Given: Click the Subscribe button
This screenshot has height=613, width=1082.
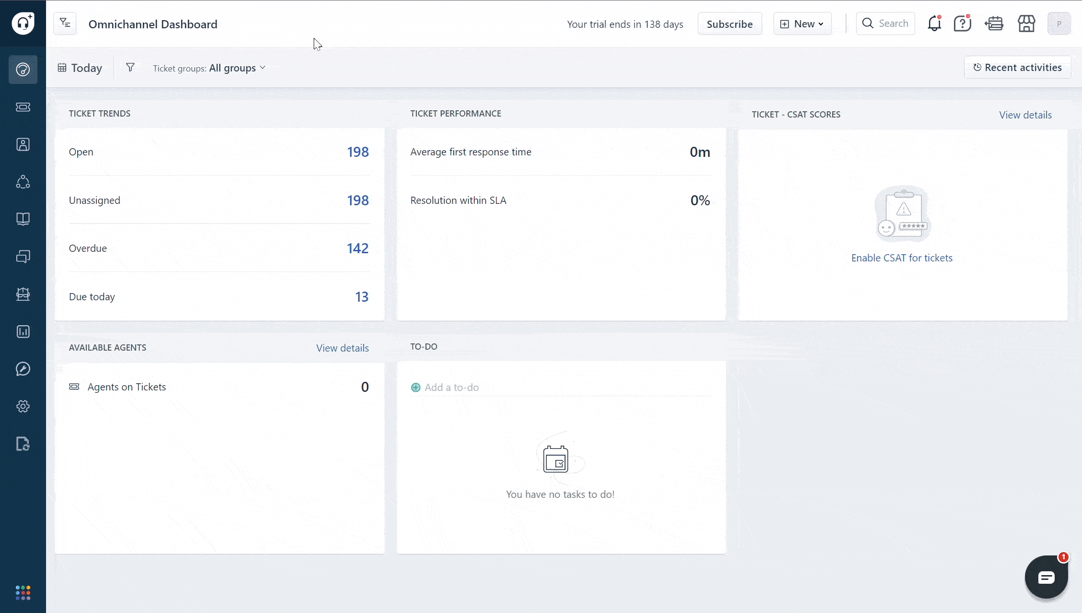Looking at the screenshot, I should (729, 24).
